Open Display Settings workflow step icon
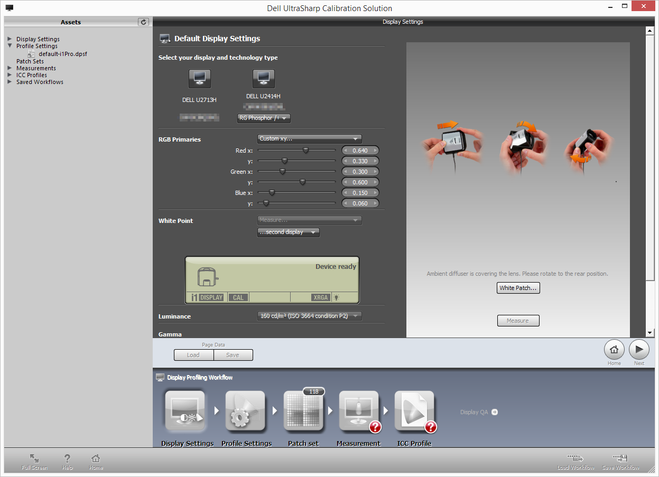 185,411
